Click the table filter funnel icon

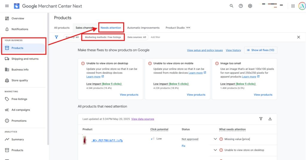click(x=261, y=119)
